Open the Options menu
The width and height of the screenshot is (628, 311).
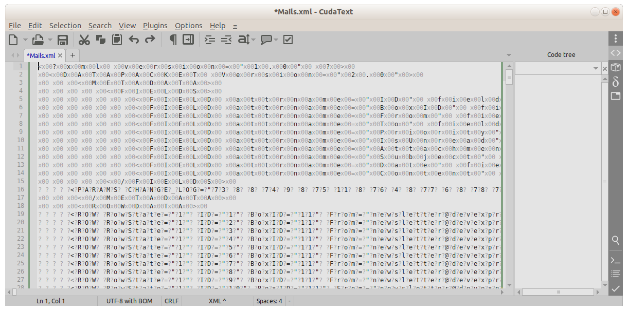[x=189, y=26]
